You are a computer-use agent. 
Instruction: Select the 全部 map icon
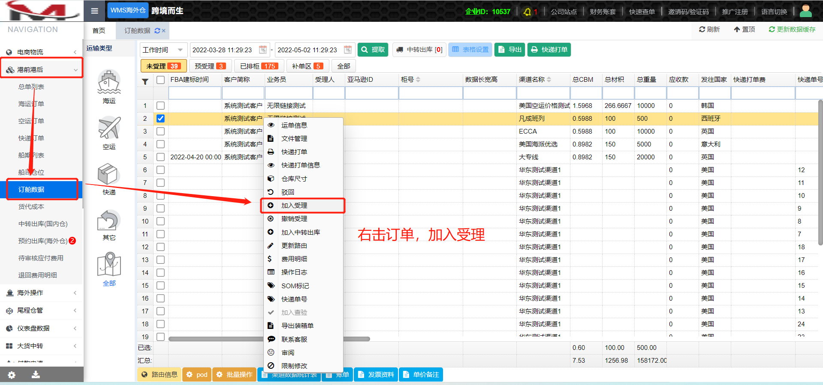109,265
